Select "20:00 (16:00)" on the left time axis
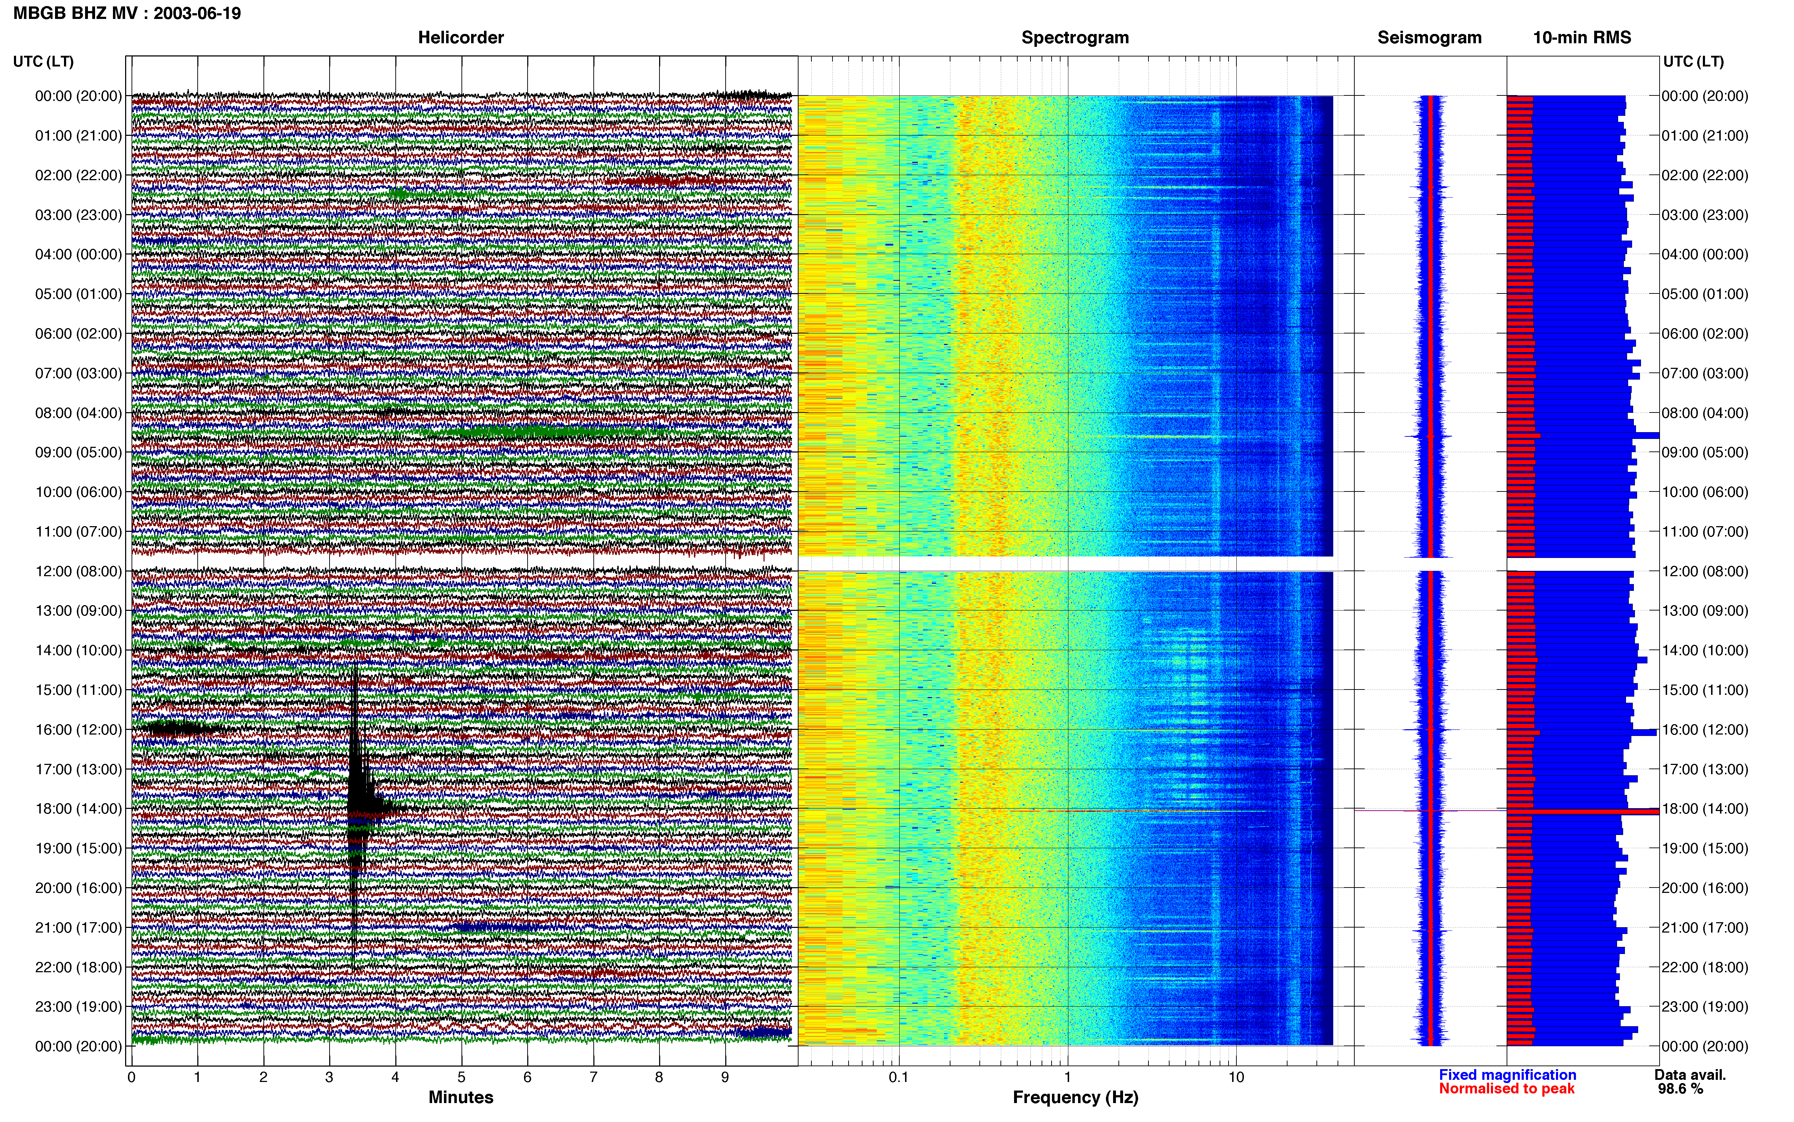1794x1122 pixels. [x=79, y=888]
